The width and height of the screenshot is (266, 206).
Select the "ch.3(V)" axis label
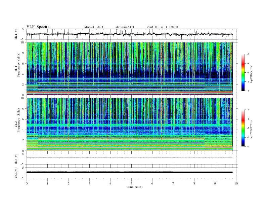click(16, 159)
